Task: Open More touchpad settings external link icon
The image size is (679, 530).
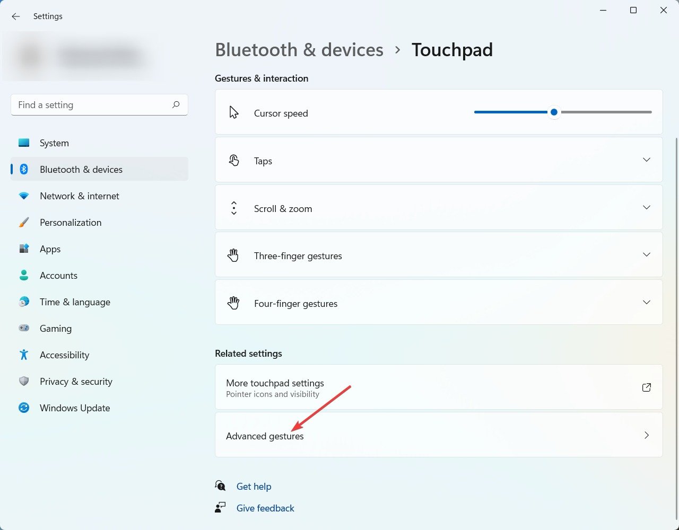Action: pos(646,387)
